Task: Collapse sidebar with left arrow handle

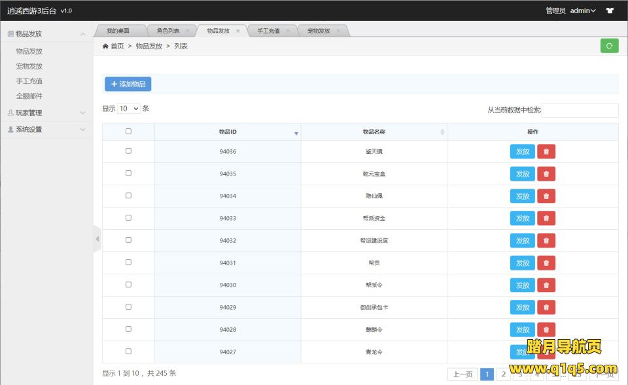Action: [97, 239]
